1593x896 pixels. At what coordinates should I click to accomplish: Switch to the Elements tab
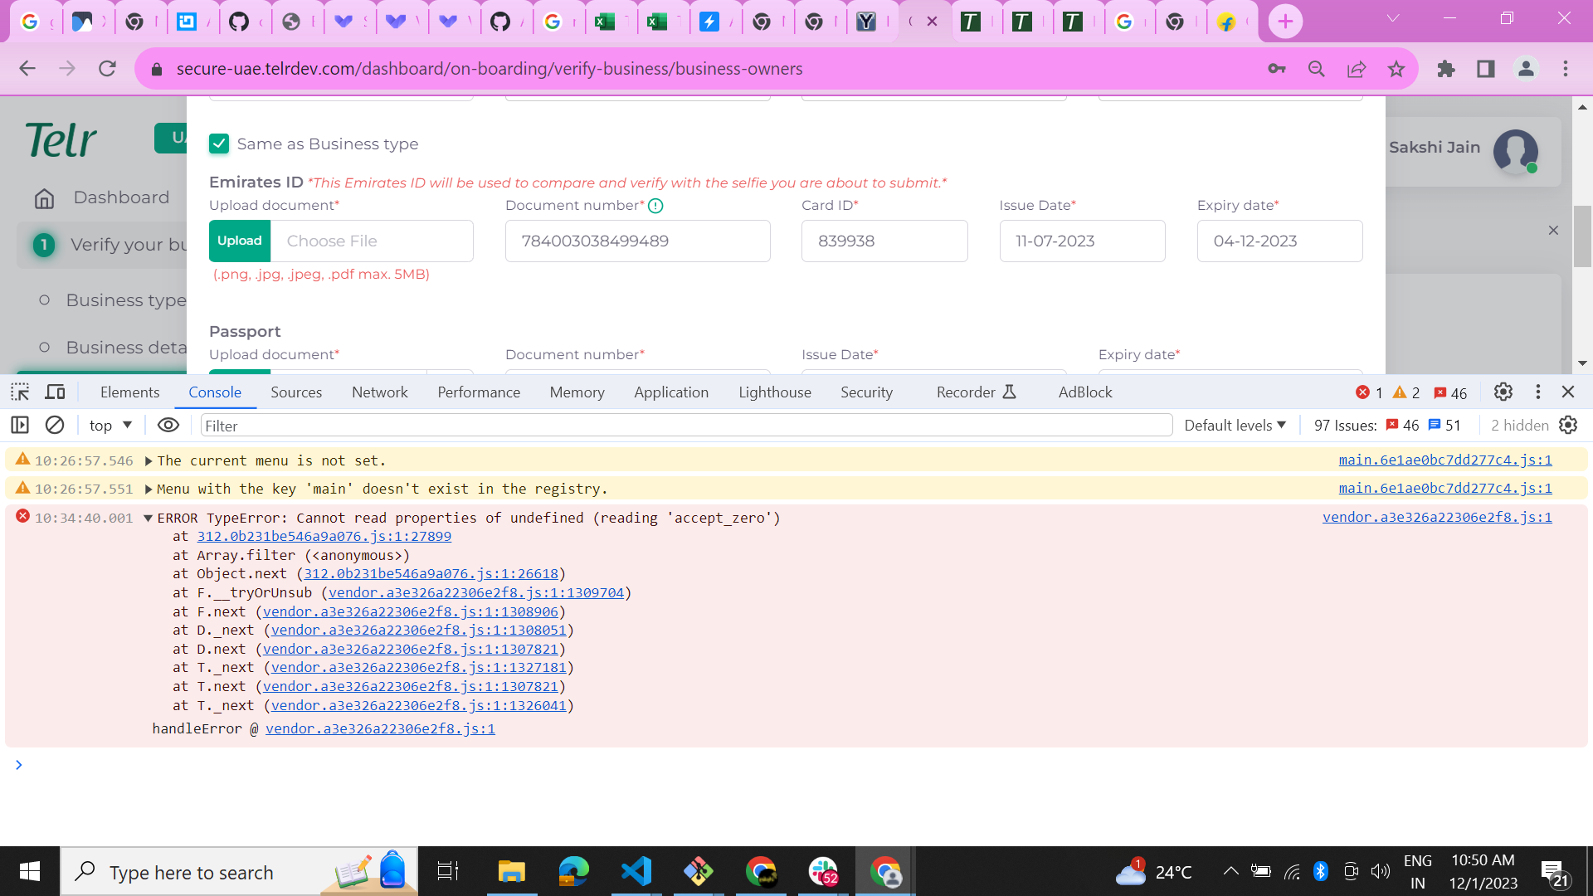pyautogui.click(x=129, y=392)
